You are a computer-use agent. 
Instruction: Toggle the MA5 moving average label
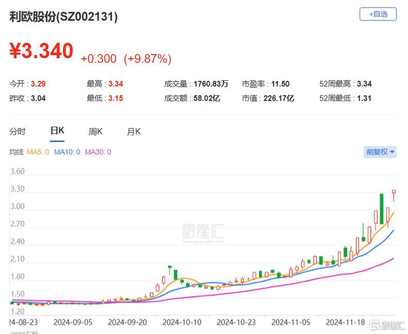[38, 152]
